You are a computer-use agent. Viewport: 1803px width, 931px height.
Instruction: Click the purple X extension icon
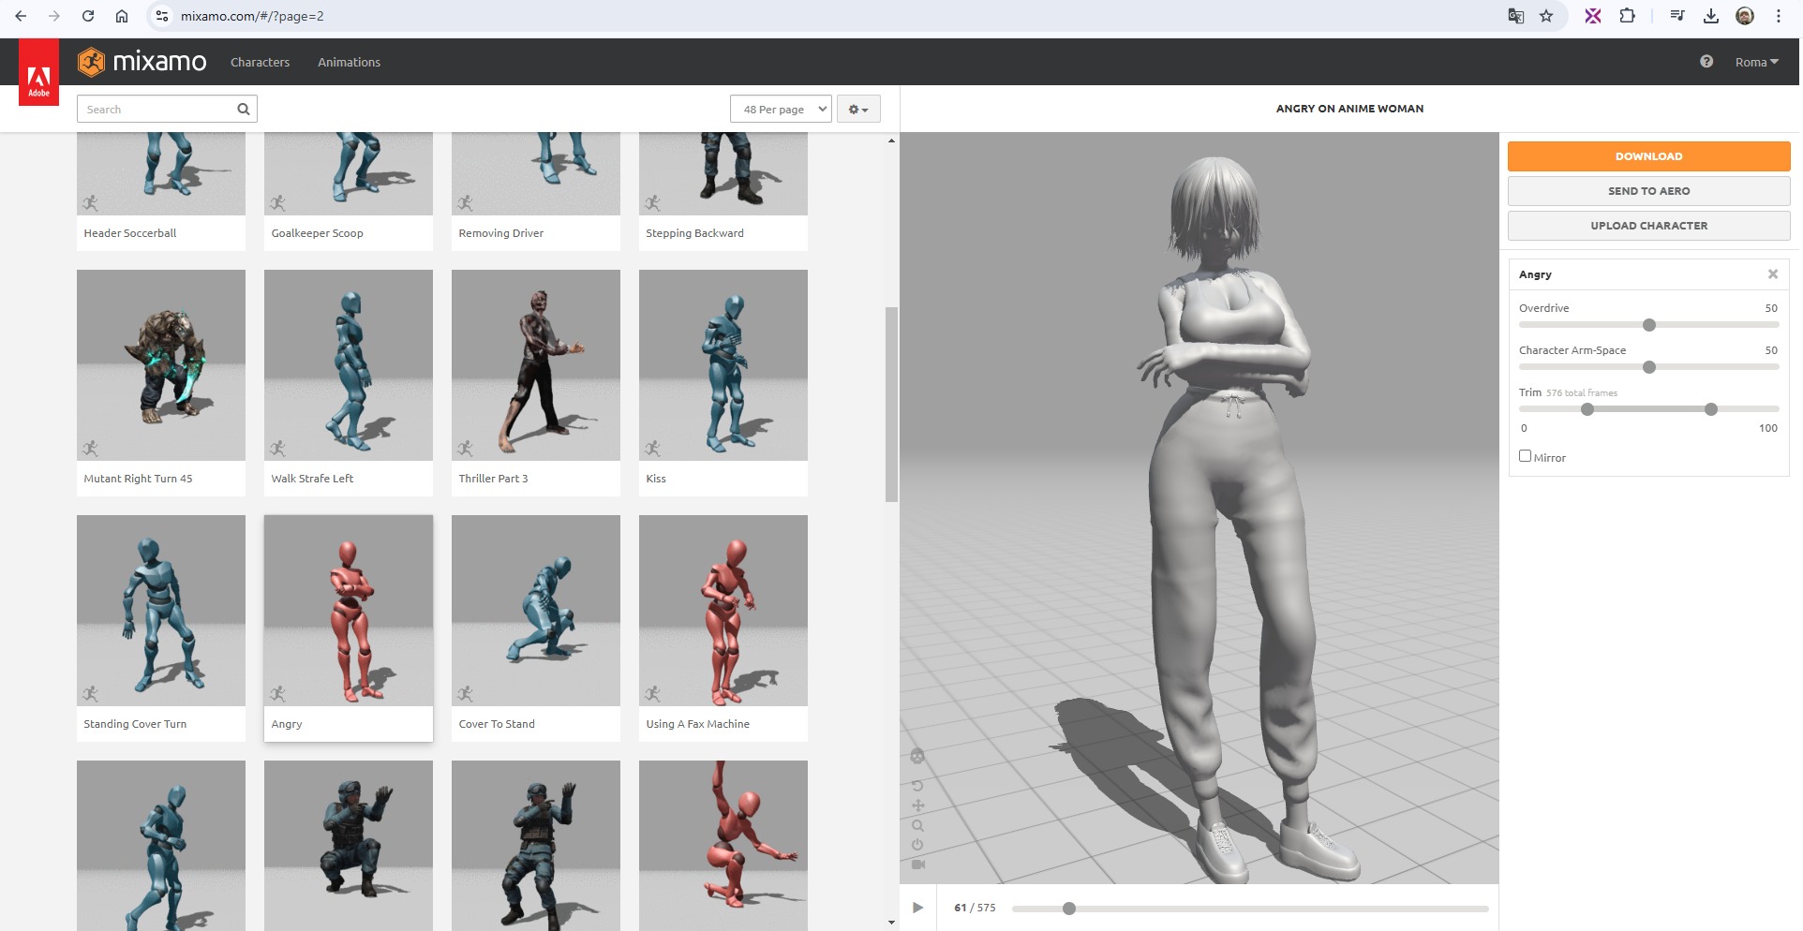(1593, 16)
